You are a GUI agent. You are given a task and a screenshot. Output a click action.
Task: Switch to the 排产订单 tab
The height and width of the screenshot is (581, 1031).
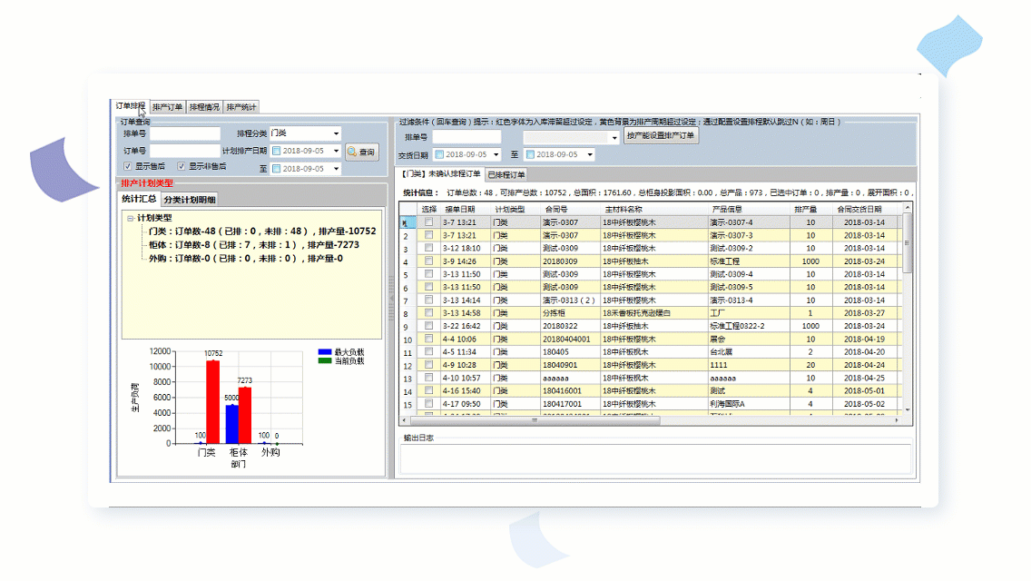click(168, 106)
